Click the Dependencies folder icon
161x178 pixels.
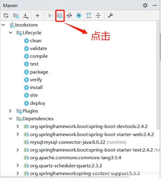pos(19,119)
